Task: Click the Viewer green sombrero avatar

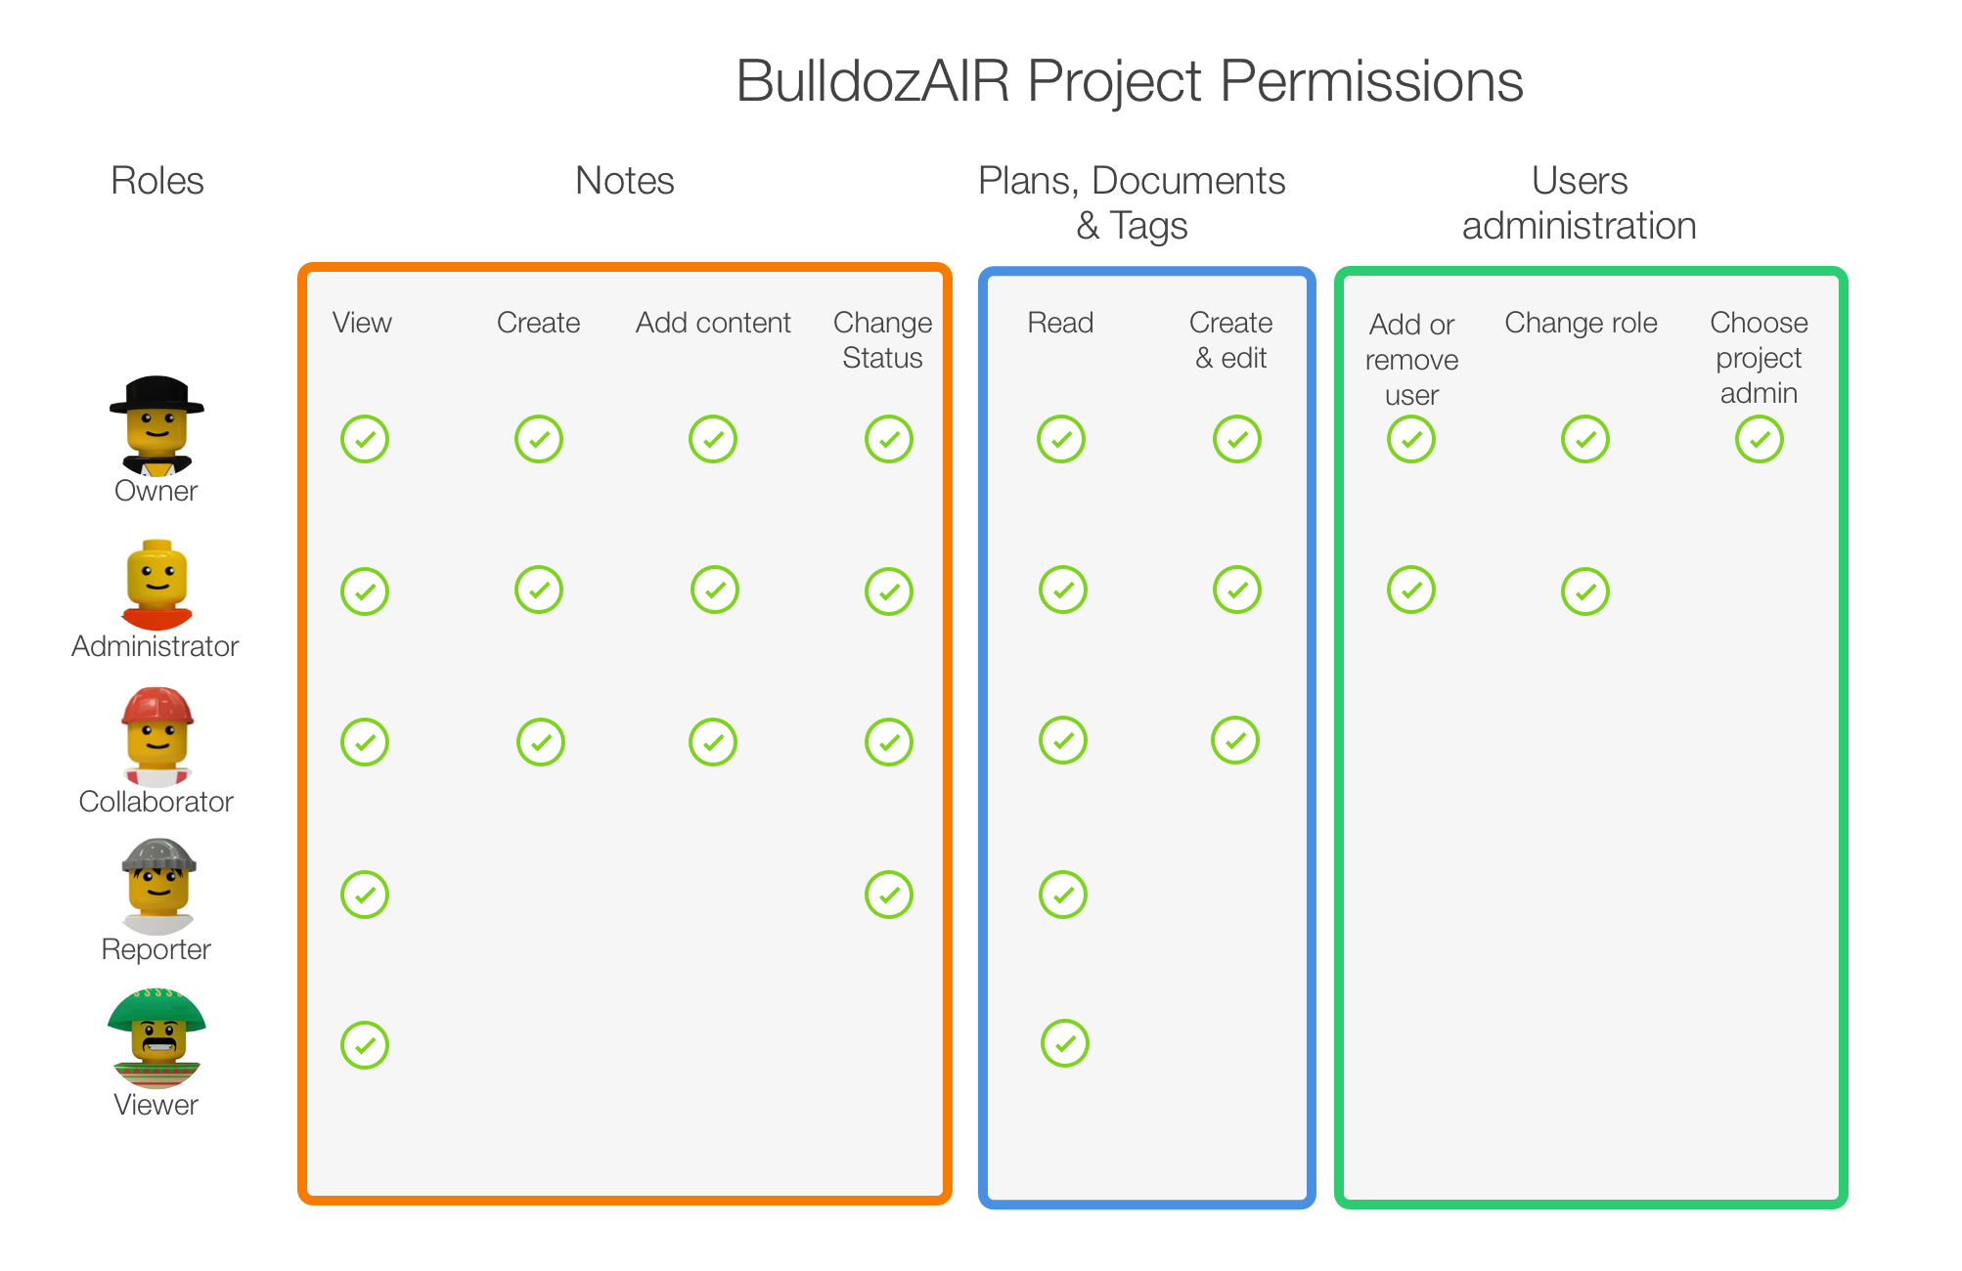Action: (156, 1038)
